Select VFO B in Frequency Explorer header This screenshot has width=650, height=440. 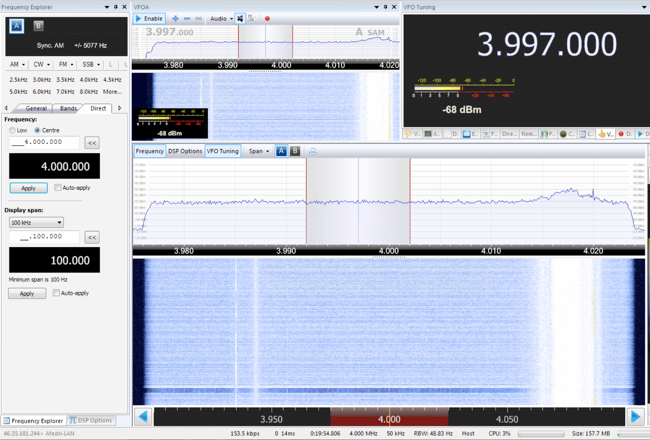[x=38, y=26]
